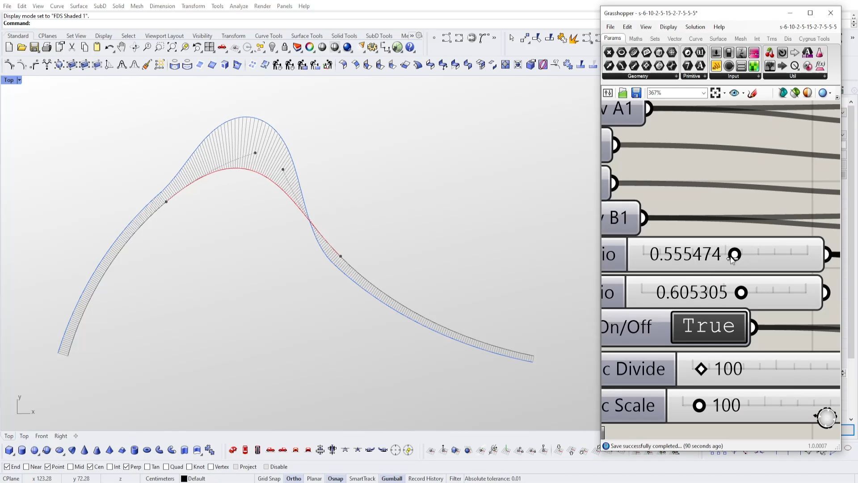
Task: Switch to the Grasshopper Vector tab
Action: point(674,39)
